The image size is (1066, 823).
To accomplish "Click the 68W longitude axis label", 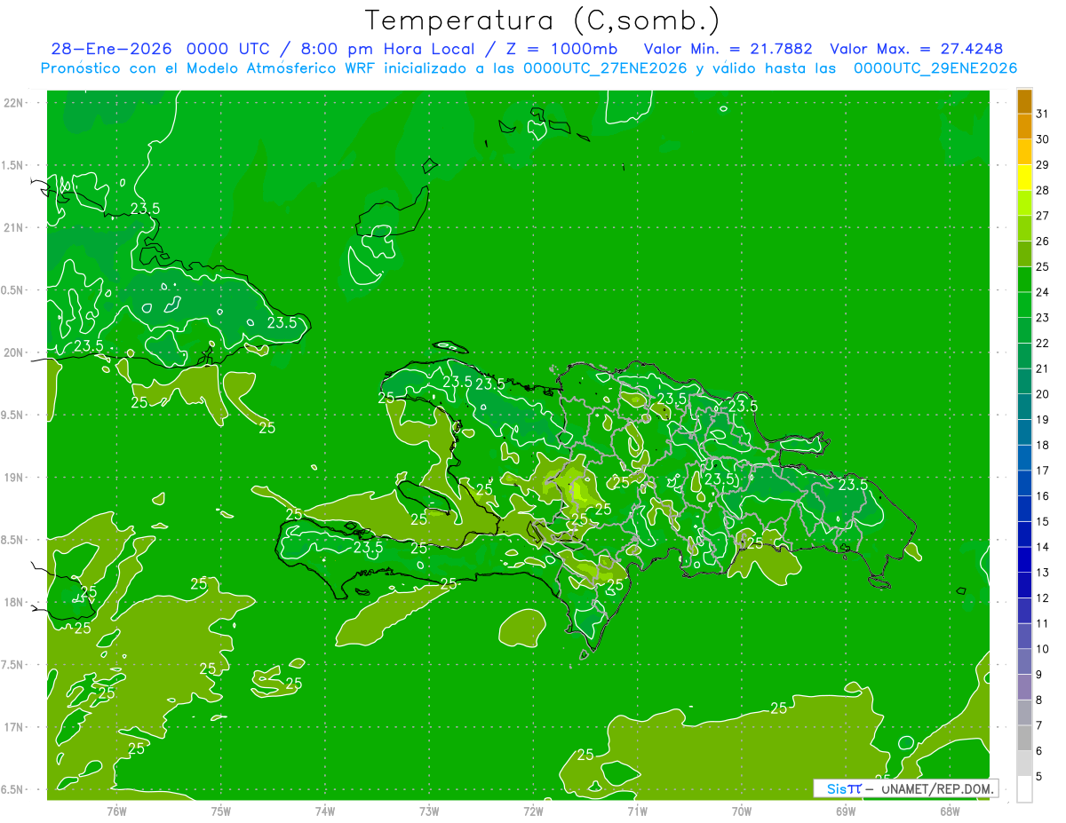I will (x=950, y=811).
